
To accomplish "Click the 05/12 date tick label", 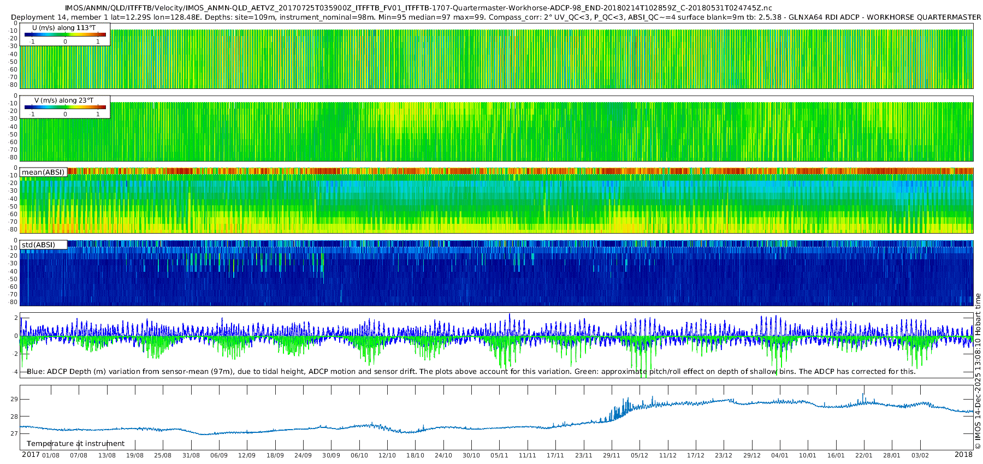I will 639,455.
